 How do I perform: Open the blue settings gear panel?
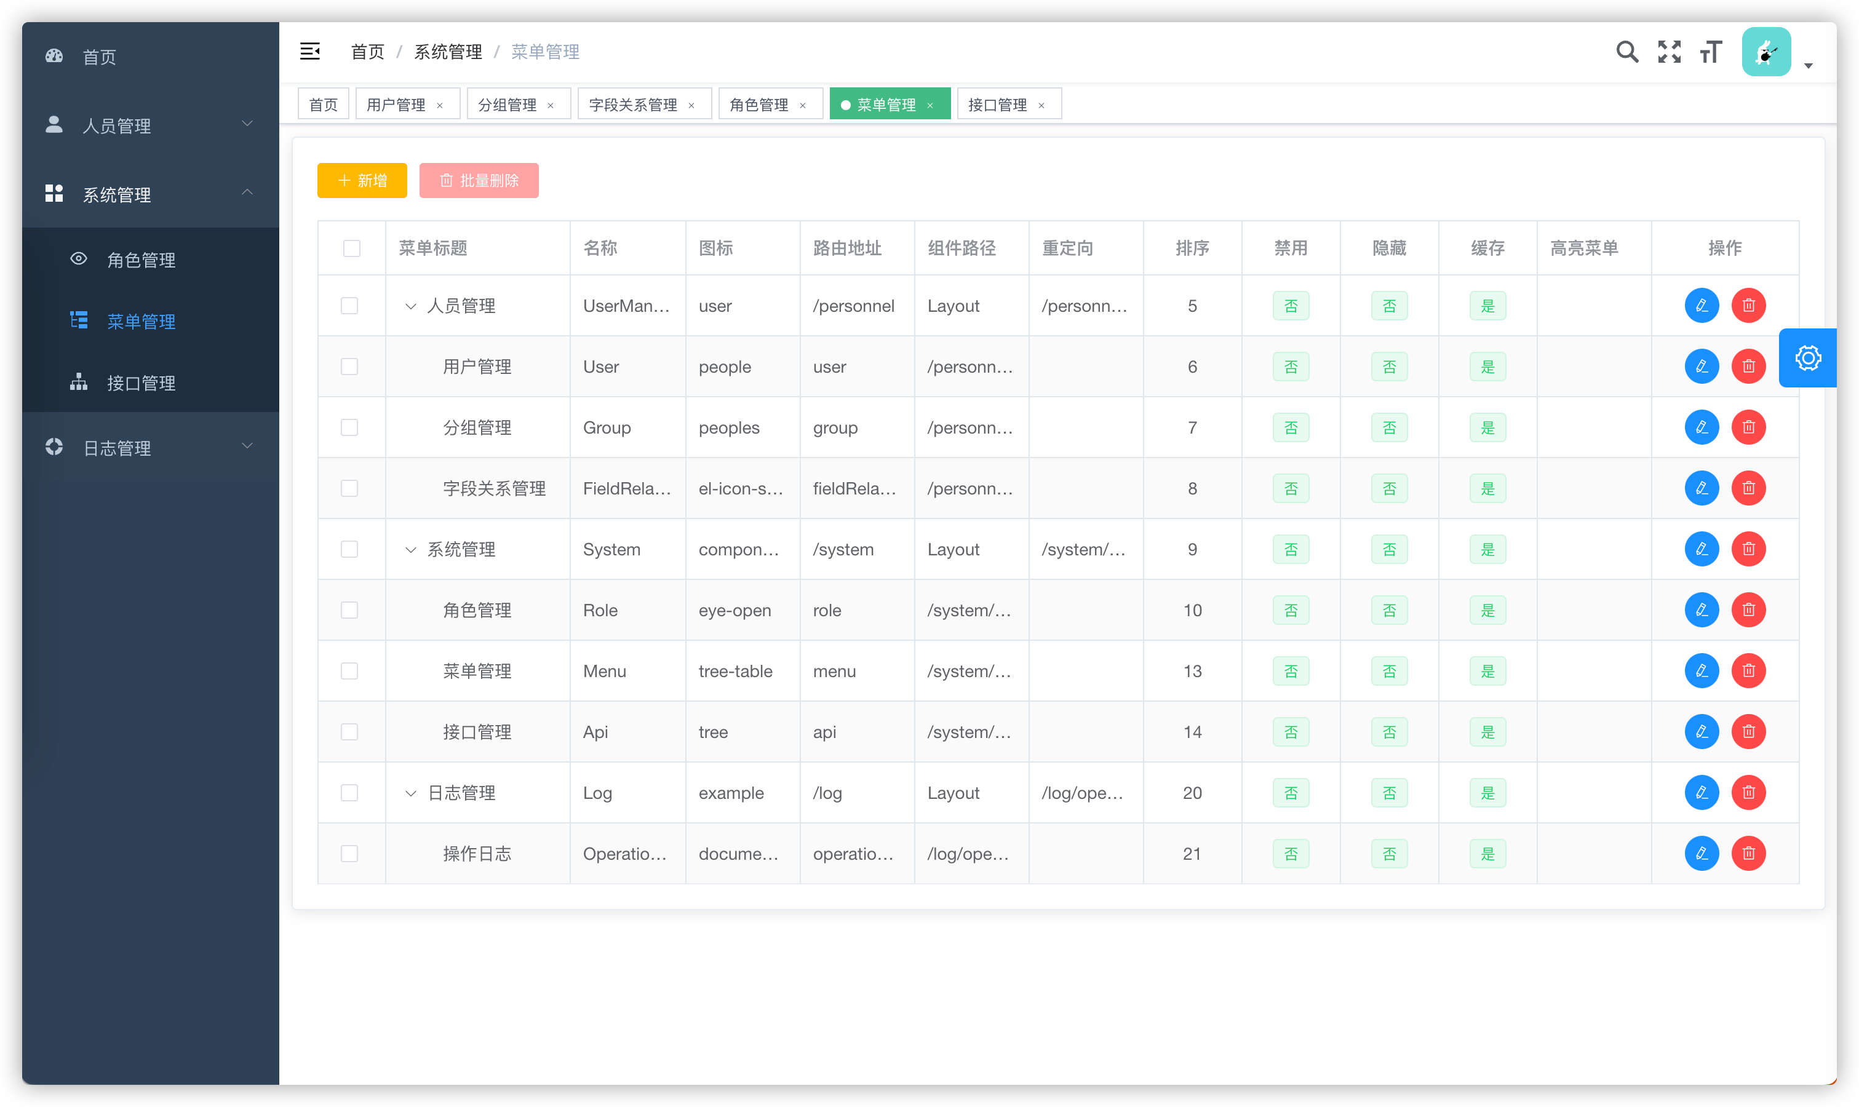[x=1807, y=358]
